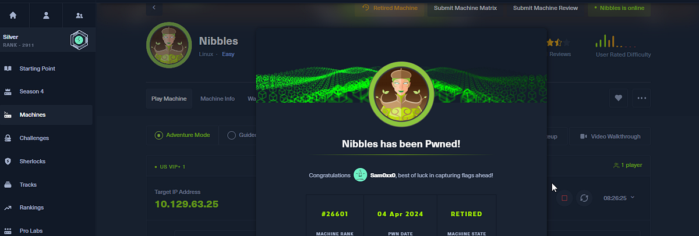The image size is (699, 236).
Task: Collapse the sidebar with the back chevron
Action: [x=154, y=8]
